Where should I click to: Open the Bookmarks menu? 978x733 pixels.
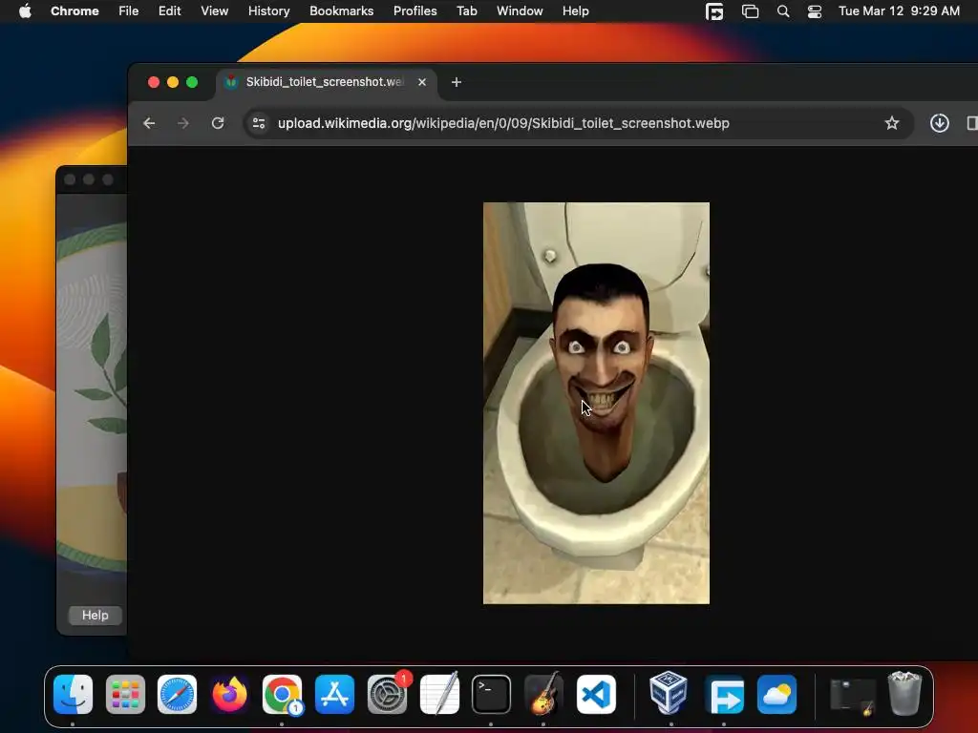pos(341,11)
